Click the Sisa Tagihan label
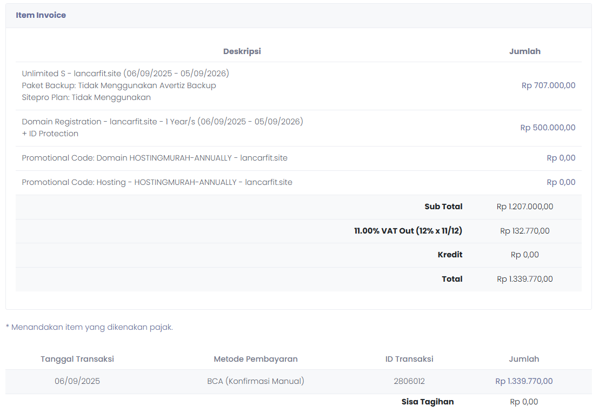Image resolution: width=599 pixels, height=412 pixels. pyautogui.click(x=428, y=402)
